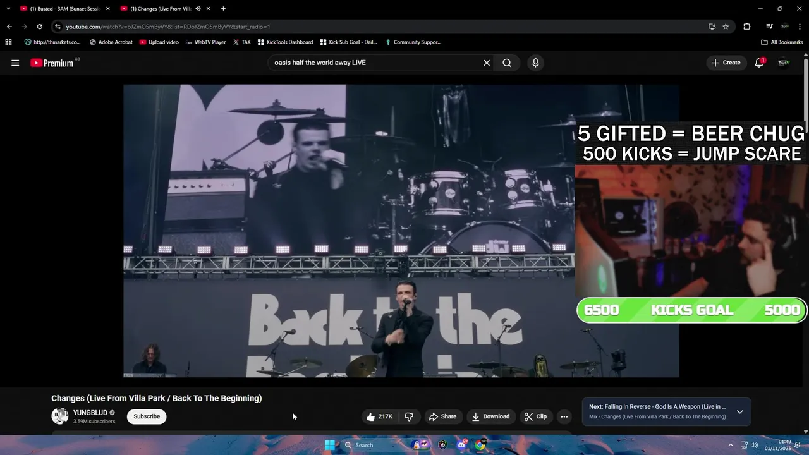Screen dimensions: 809x455
Task: Subscribe to YUNGBLUD
Action: 147,416
